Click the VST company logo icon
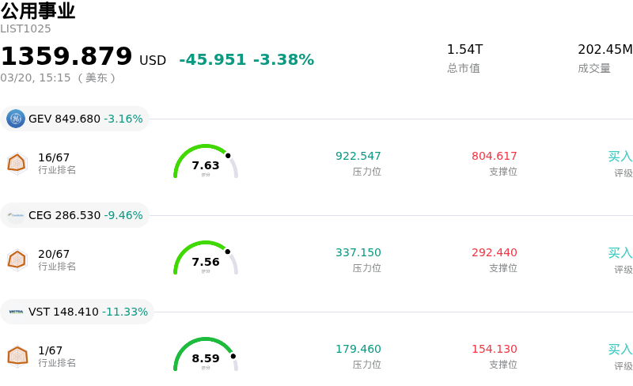This screenshot has height=386, width=633. pos(16,312)
